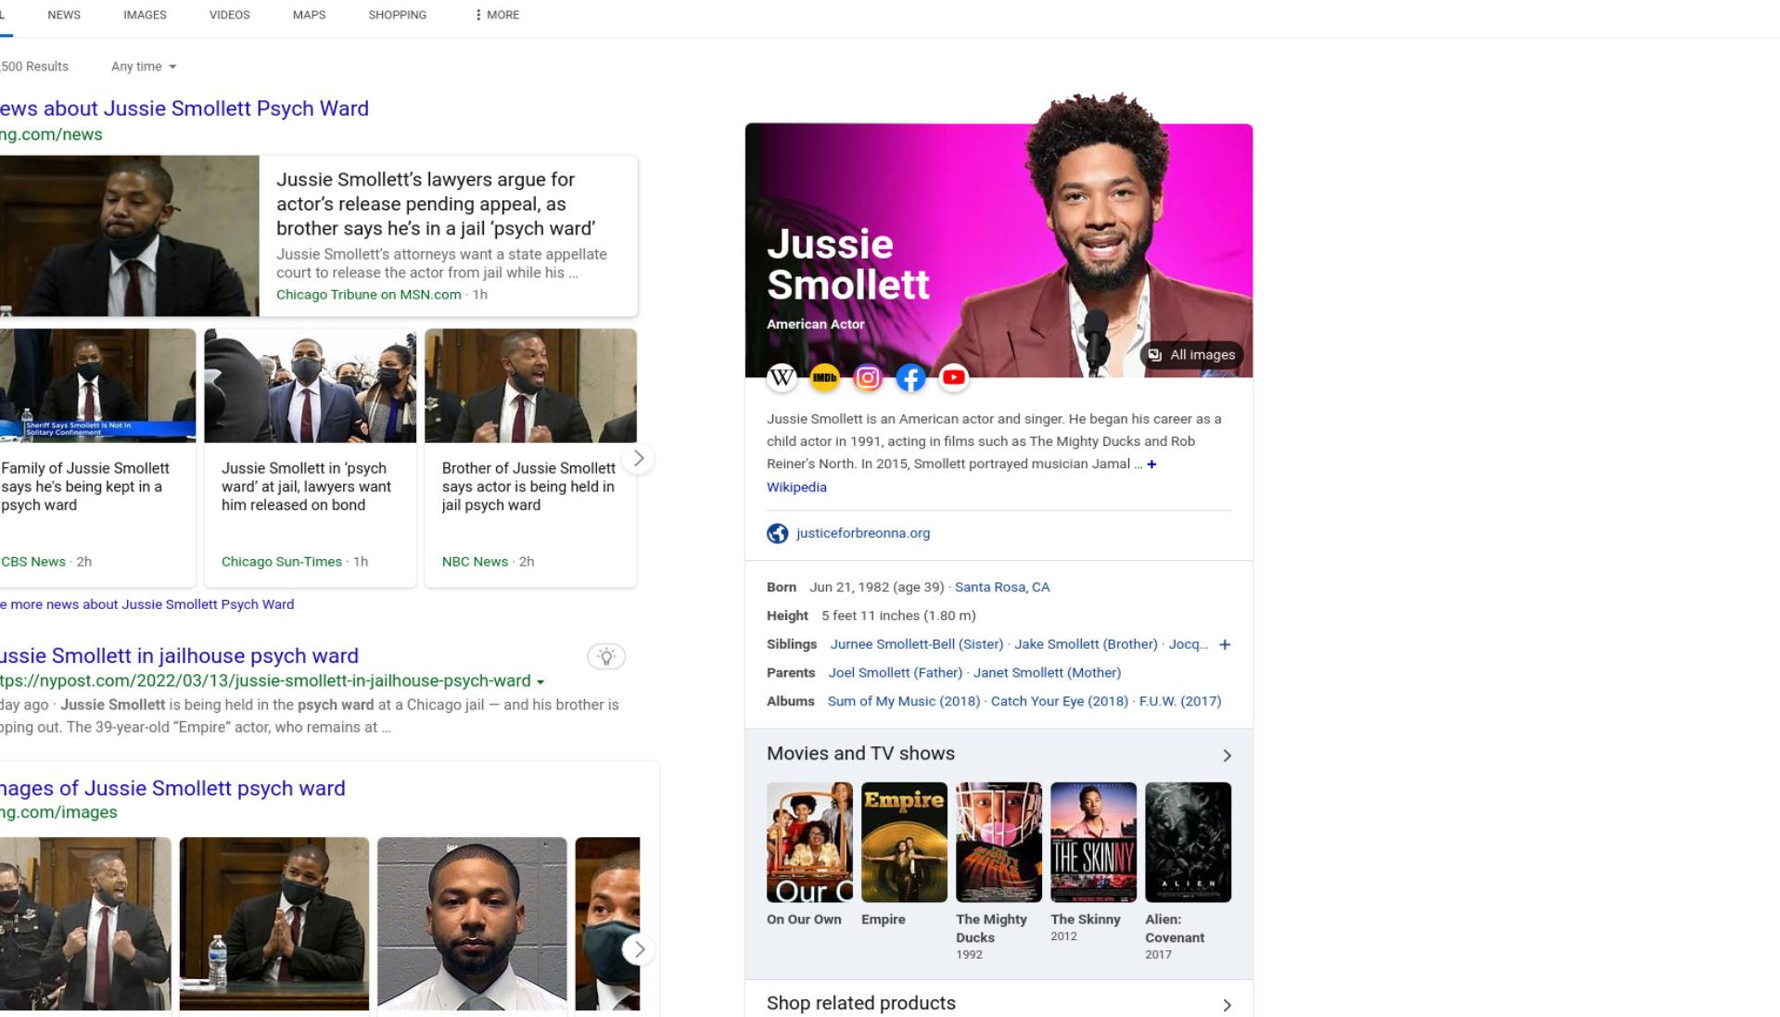1780x1017 pixels.
Task: Click the globe icon next to justiceforbreonna.org
Action: coord(777,533)
